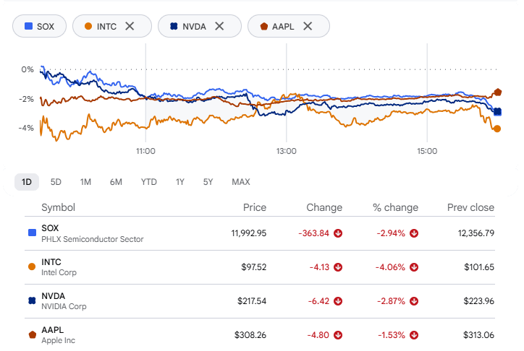524x351 pixels.
Task: Click PHLX Semiconductor Sector name
Action: pos(92,239)
